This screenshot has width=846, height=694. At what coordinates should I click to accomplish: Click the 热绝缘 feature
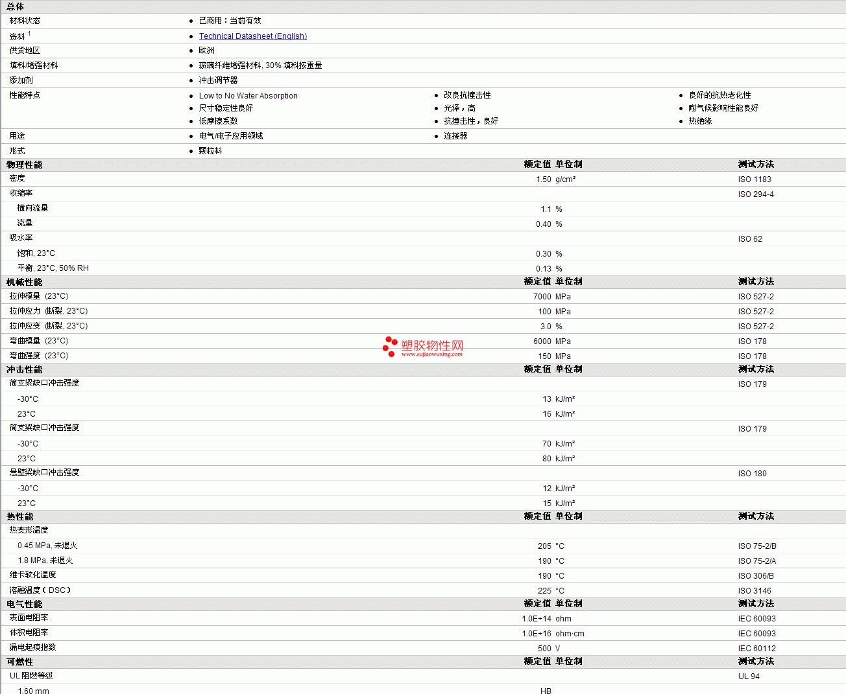(700, 121)
